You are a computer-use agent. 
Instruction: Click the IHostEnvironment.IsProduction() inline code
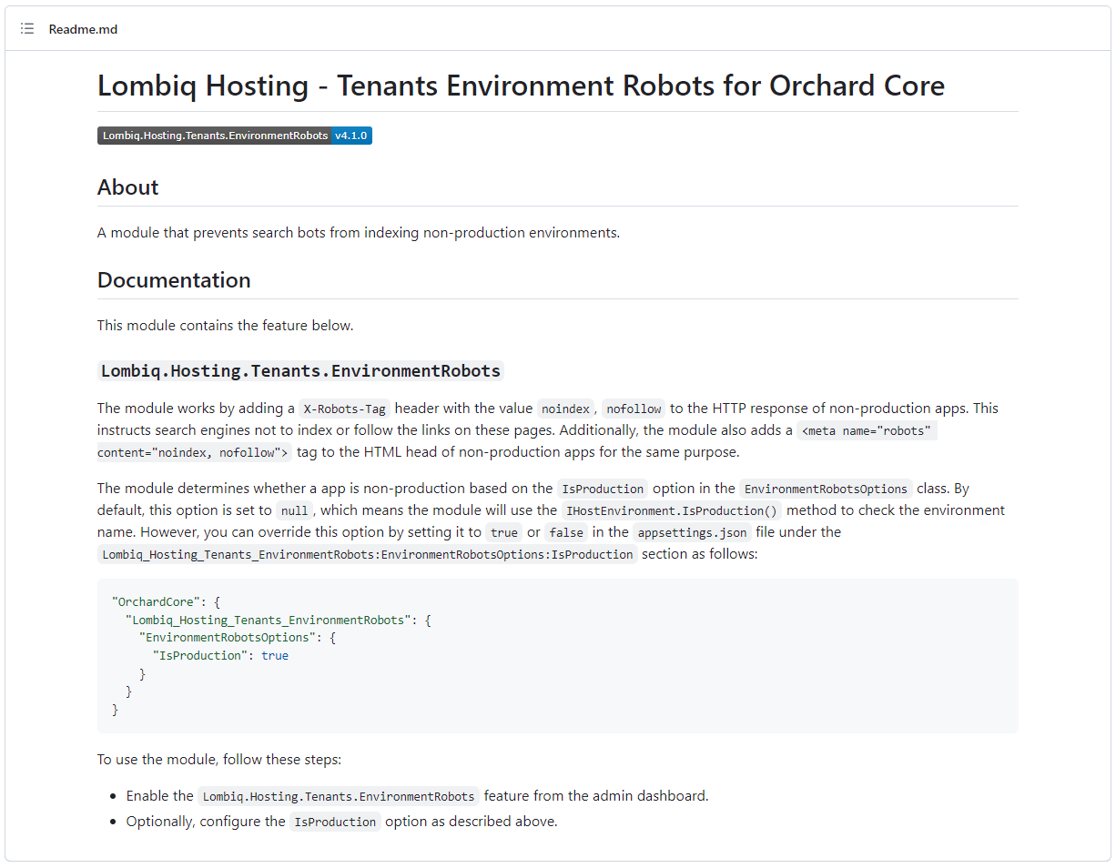tap(672, 510)
